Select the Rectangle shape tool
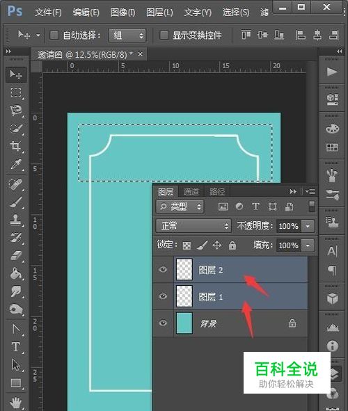348x411 pixels. point(16,383)
